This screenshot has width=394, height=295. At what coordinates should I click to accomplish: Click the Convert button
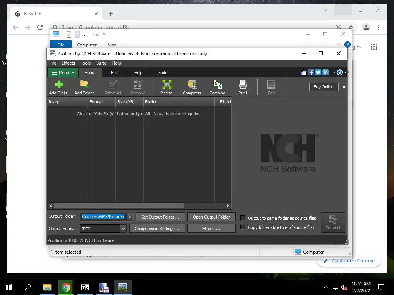click(333, 222)
